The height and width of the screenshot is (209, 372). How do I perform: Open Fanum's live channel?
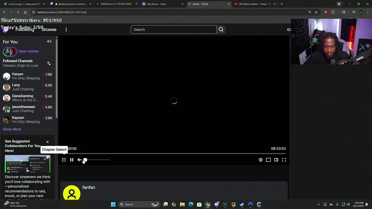[28, 76]
